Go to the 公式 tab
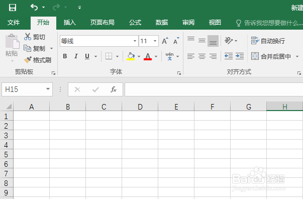The height and width of the screenshot is (199, 303). [x=135, y=23]
